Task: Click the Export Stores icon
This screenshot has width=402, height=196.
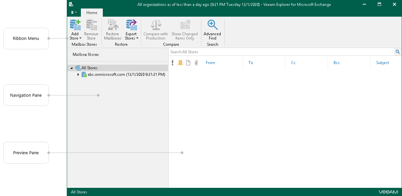Action: [131, 25]
